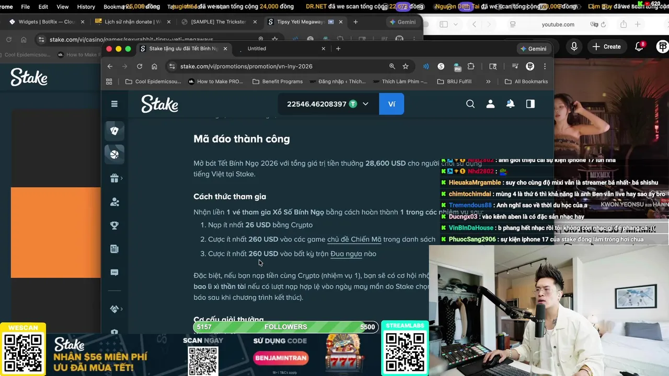Zoom page via magnifier icon in address bar
This screenshot has height=376, width=669.
coord(392,66)
